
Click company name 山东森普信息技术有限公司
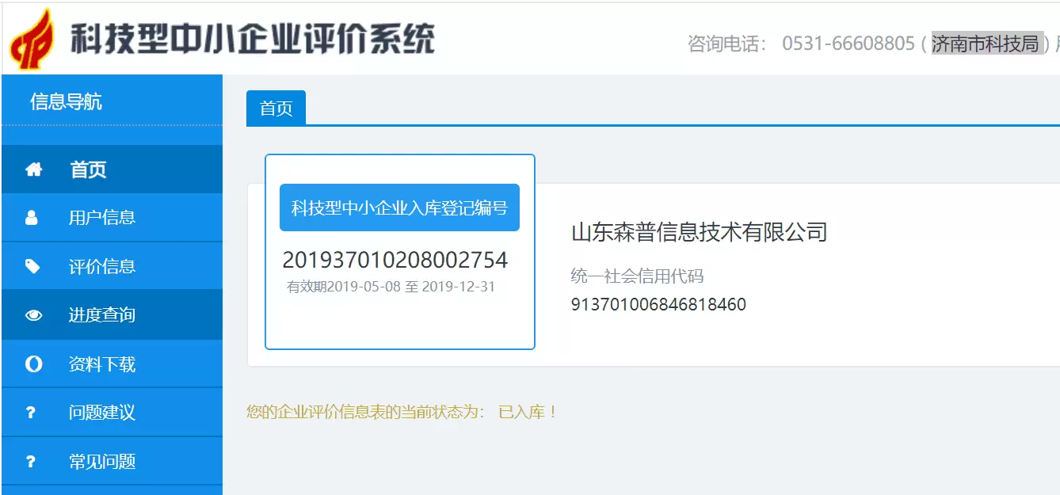[x=699, y=232]
